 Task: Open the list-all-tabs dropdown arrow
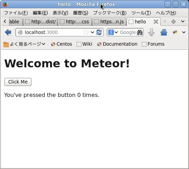183,22
